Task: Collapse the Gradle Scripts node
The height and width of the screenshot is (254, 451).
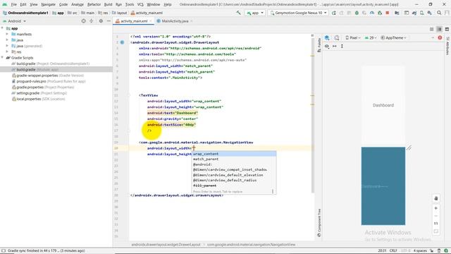Action: point(3,58)
